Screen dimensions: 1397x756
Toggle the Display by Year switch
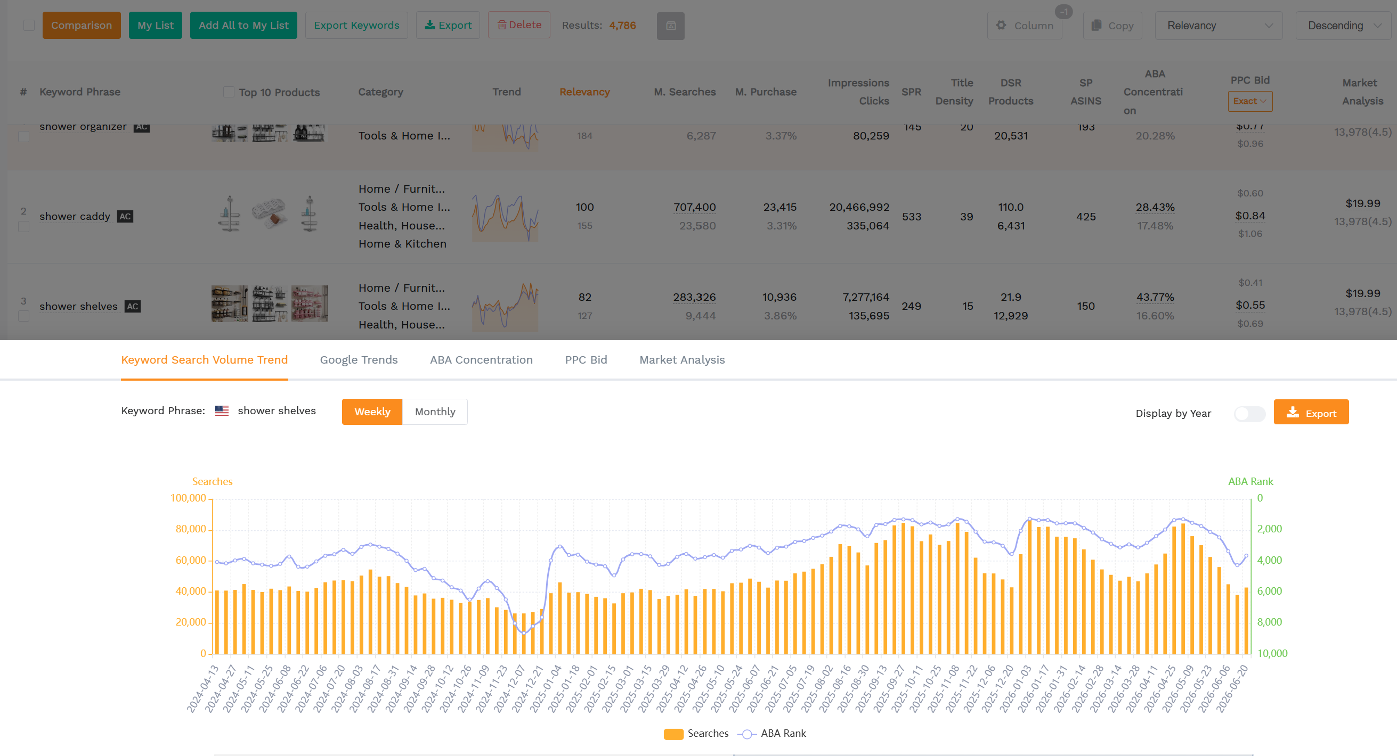point(1249,414)
